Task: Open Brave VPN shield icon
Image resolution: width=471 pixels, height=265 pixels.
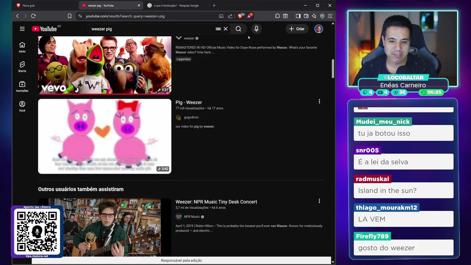Action: tap(322, 16)
